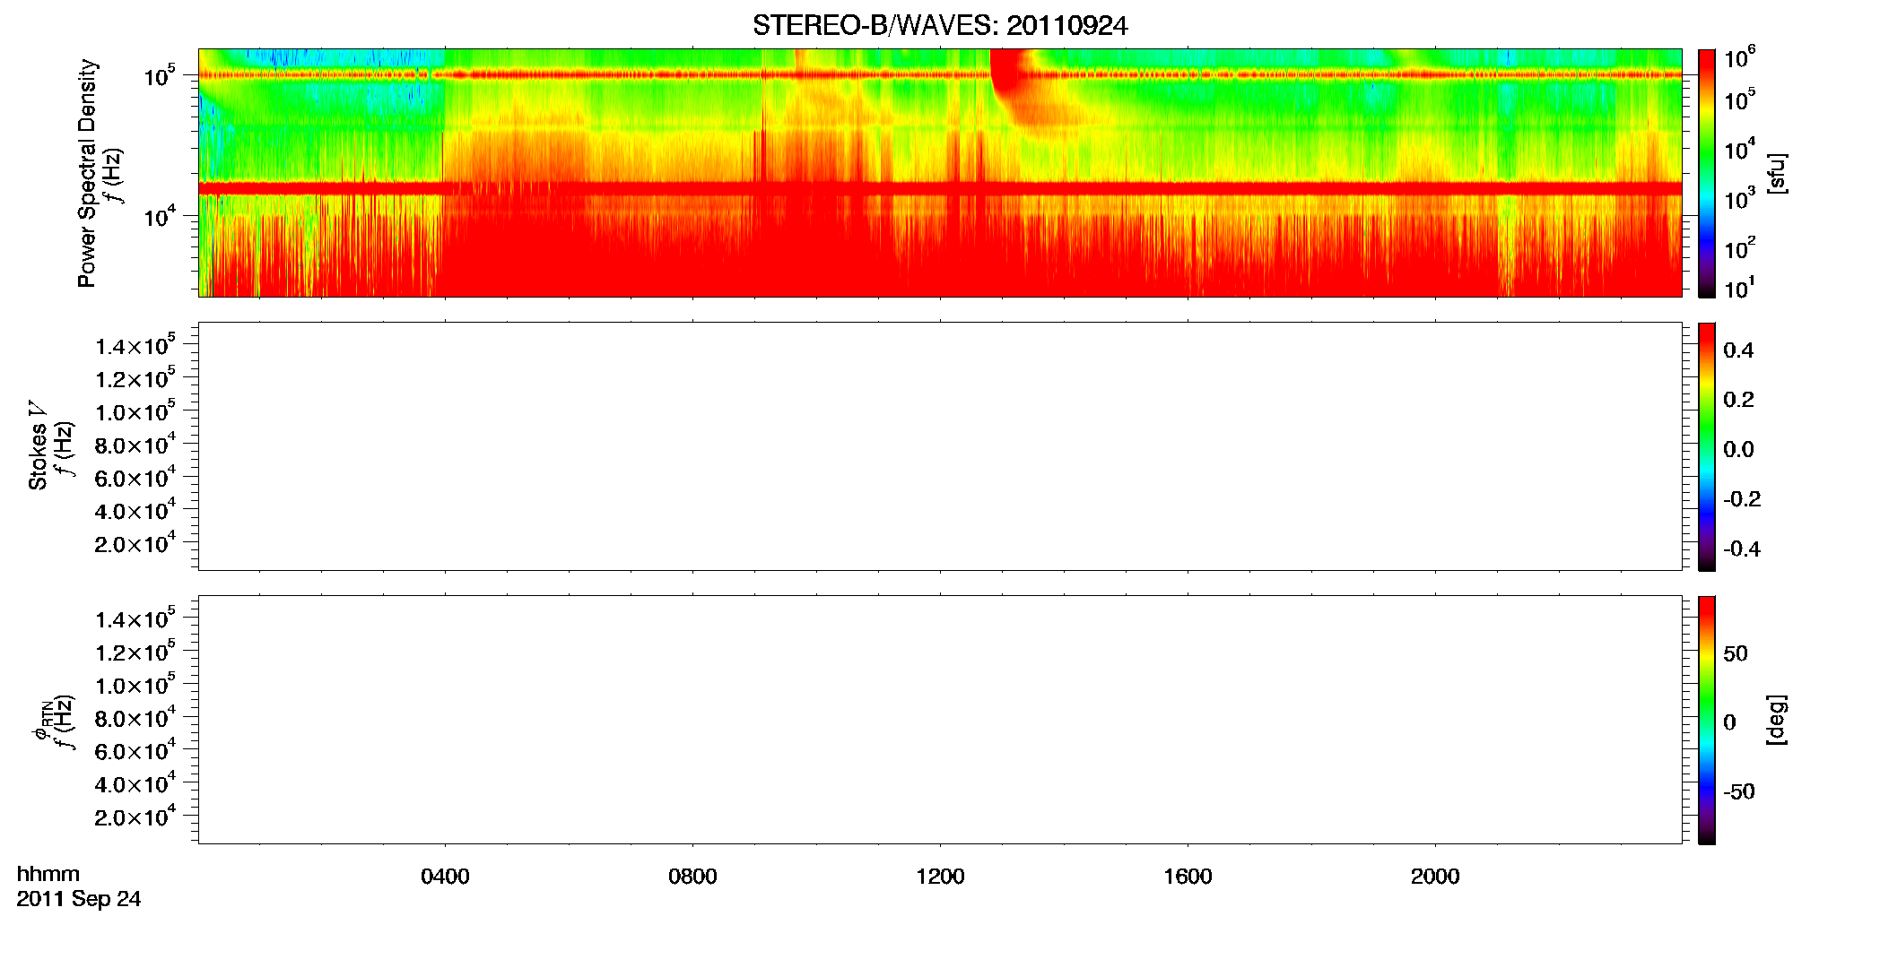Click the 0 label on degrees color bar
1880x968 pixels.
[x=1730, y=722]
